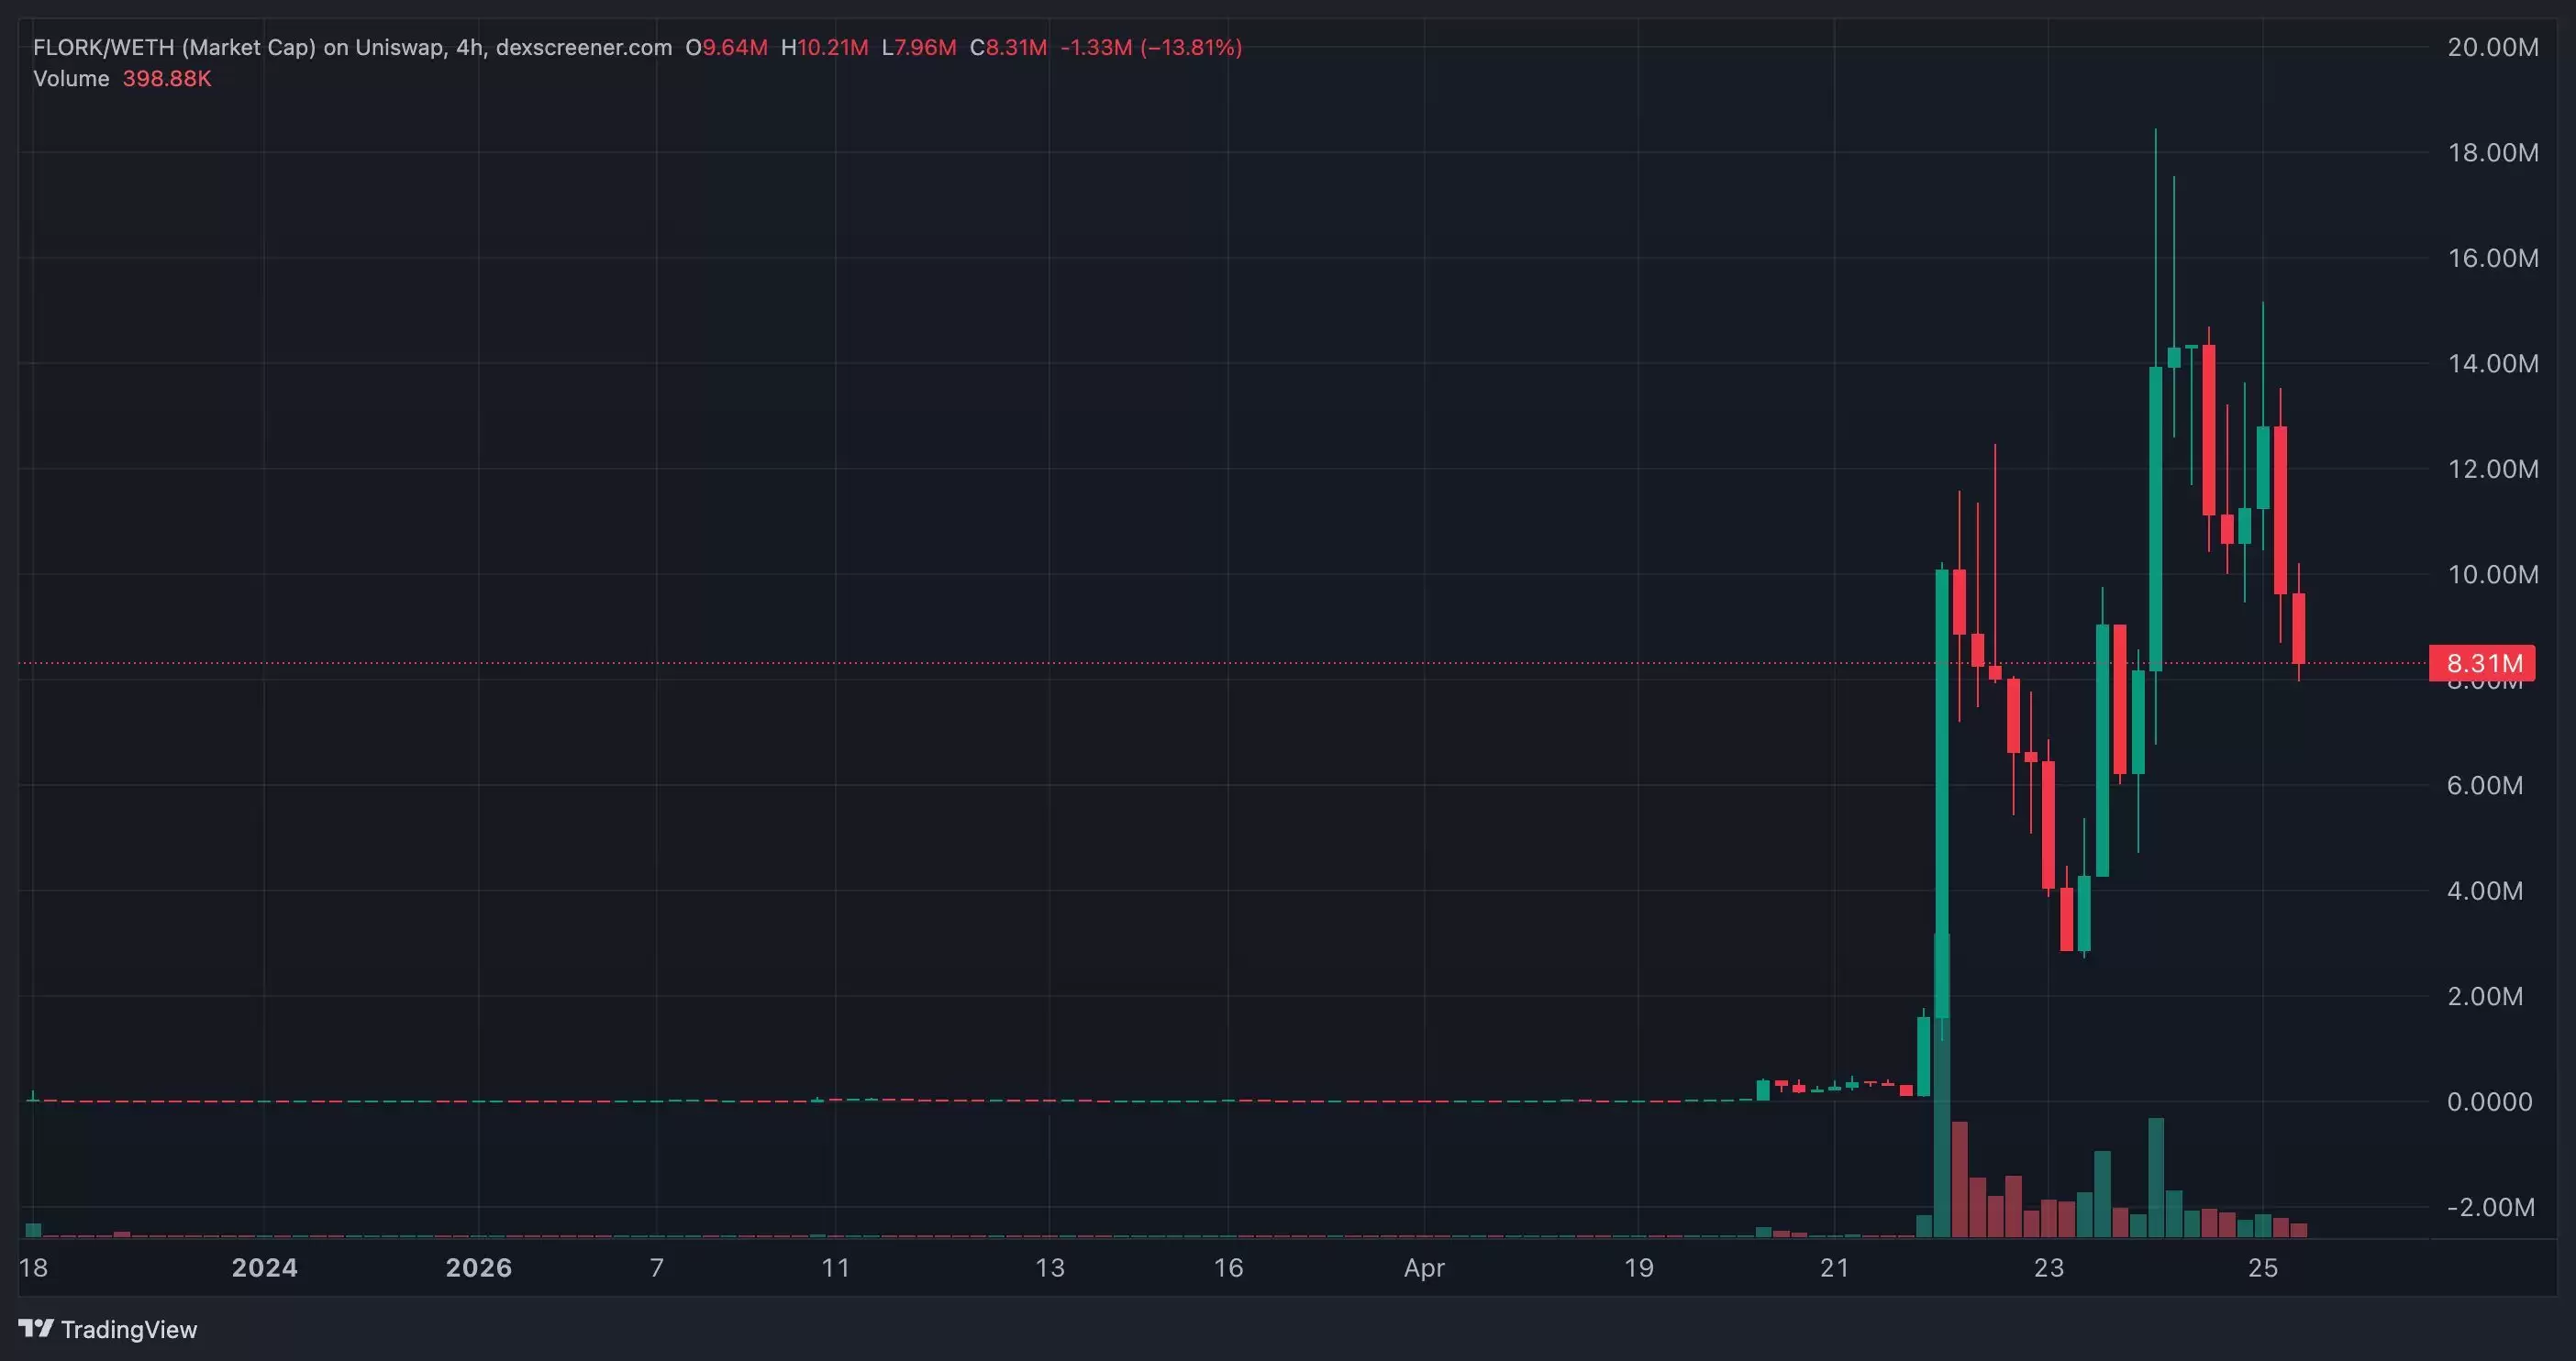Screen dimensions: 2576x1361
Task: Click the 4.00M price axis label
Action: pyautogui.click(x=2485, y=890)
